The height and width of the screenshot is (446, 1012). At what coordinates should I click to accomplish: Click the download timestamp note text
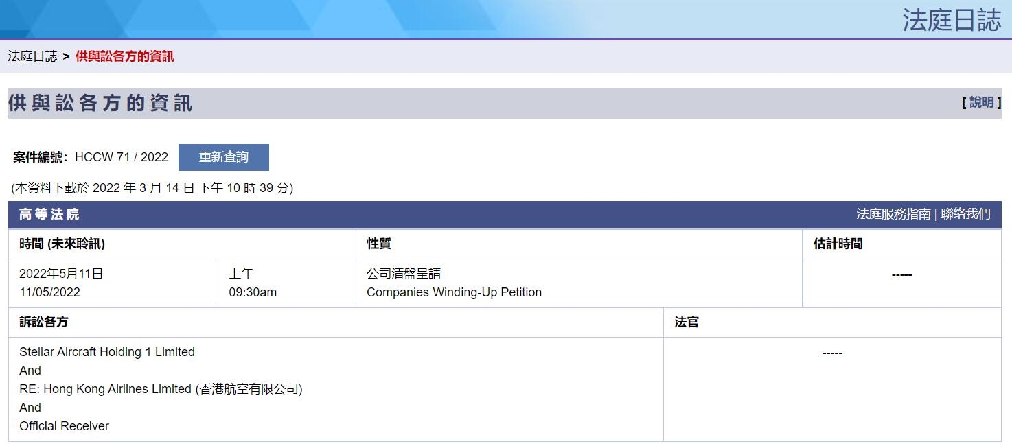point(152,188)
